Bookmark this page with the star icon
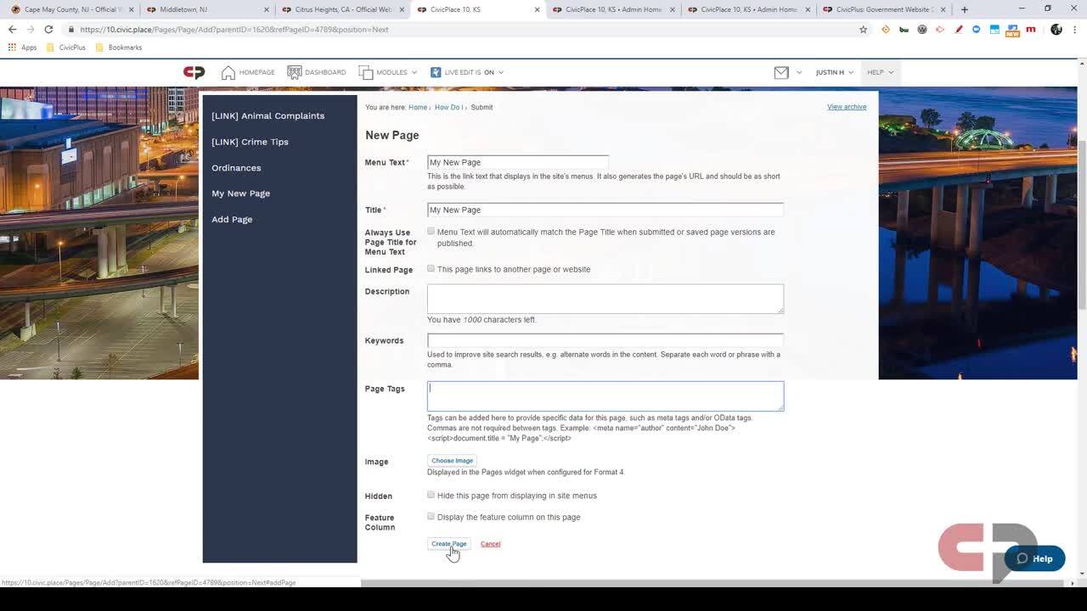Image resolution: width=1087 pixels, height=611 pixels. coord(864,29)
